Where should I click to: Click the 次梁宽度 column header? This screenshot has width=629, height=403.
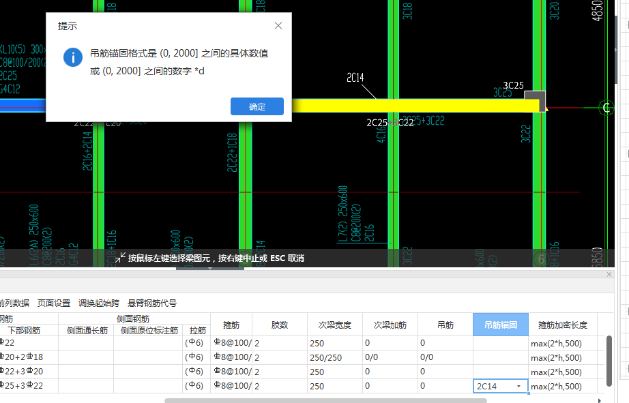[334, 325]
